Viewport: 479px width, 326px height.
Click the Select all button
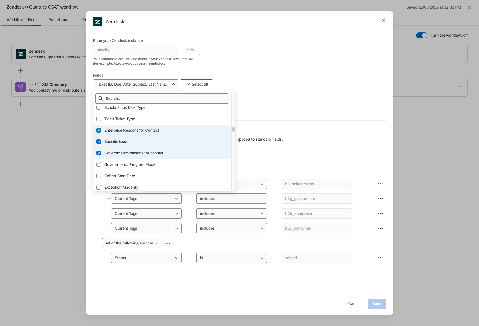point(196,84)
